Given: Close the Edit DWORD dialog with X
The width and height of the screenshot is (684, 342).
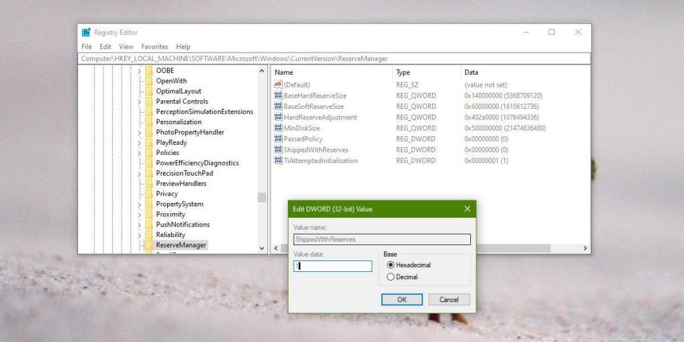Looking at the screenshot, I should [x=467, y=209].
